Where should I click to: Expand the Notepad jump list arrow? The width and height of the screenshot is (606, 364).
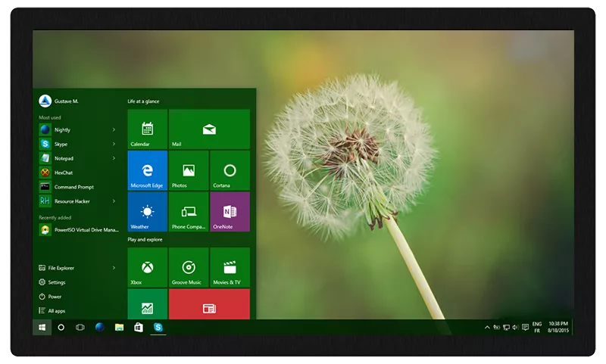tap(114, 158)
